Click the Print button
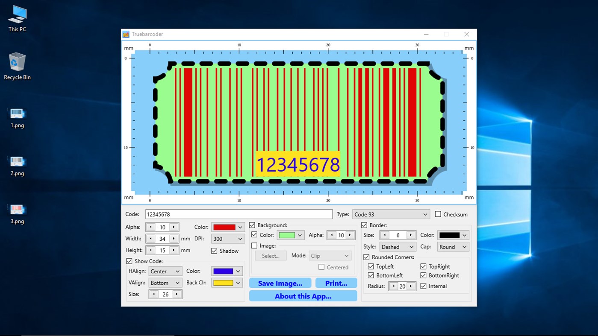The height and width of the screenshot is (336, 598). pyautogui.click(x=336, y=283)
